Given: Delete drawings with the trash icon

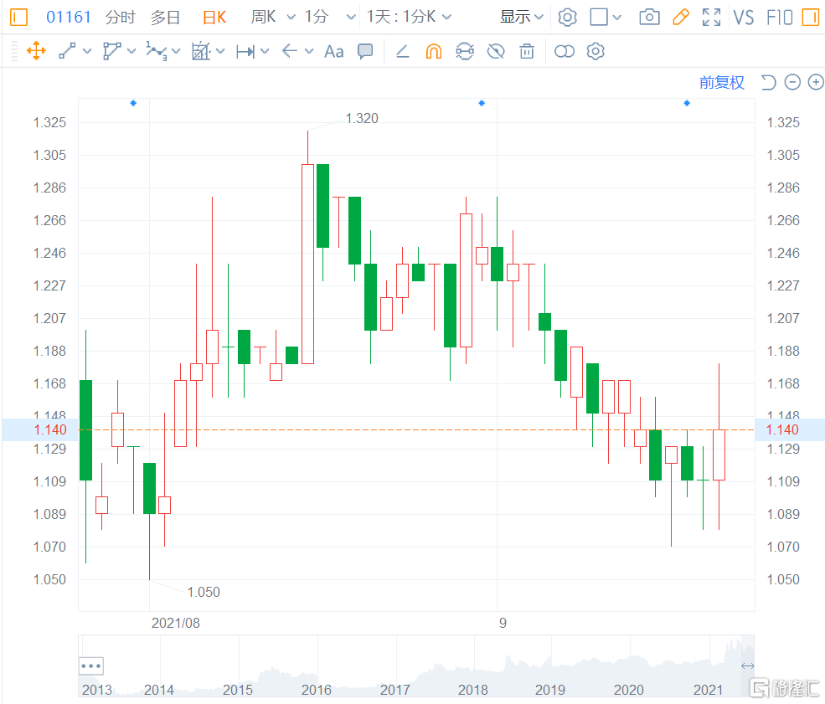Looking at the screenshot, I should [x=527, y=52].
